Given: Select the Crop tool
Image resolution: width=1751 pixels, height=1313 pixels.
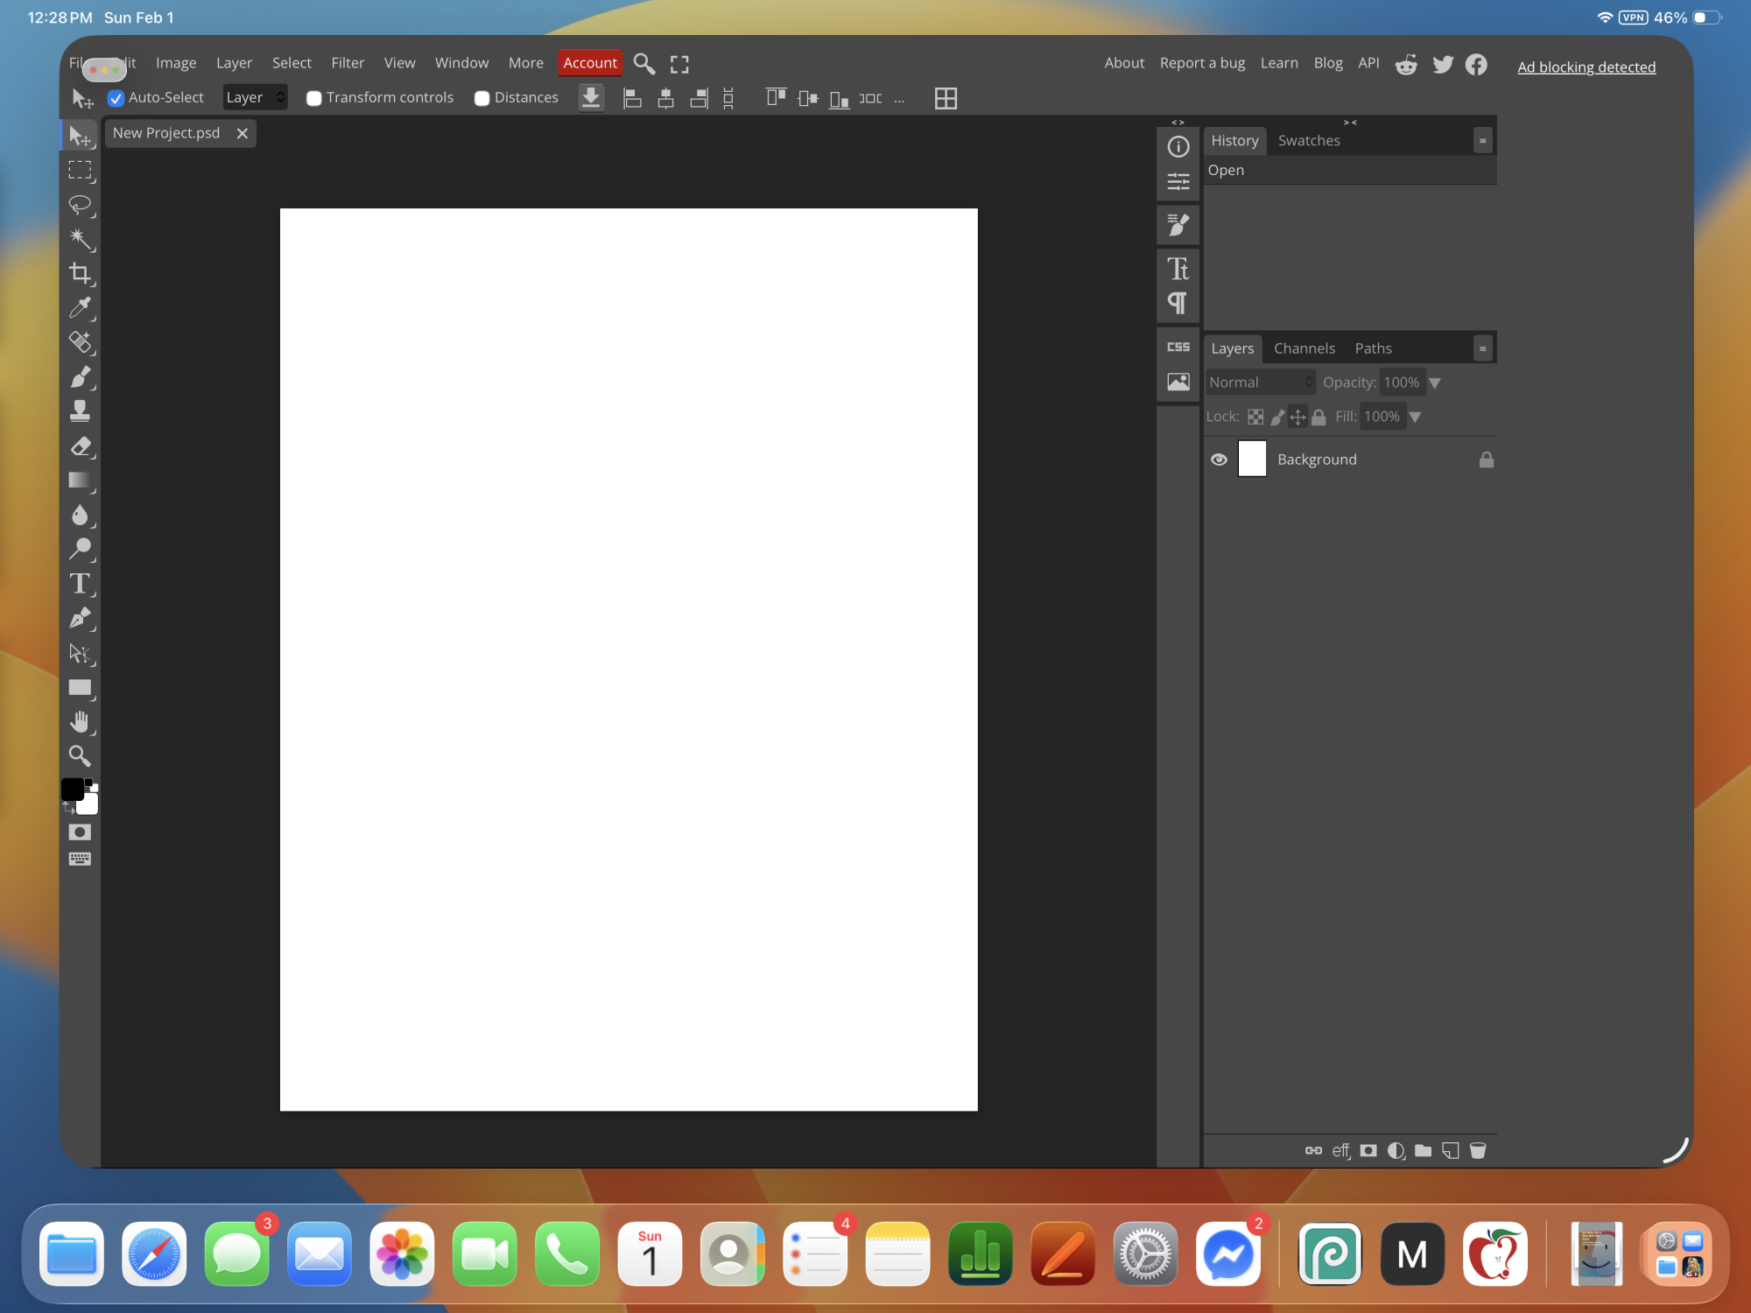Looking at the screenshot, I should point(80,273).
